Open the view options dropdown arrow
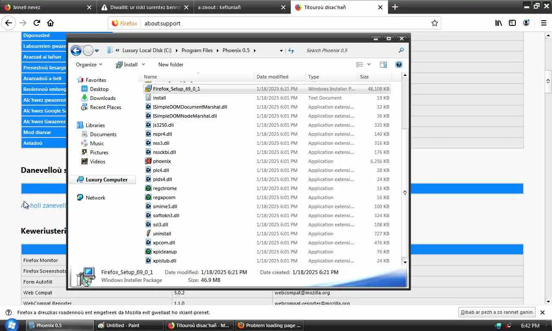This screenshot has height=331, width=552. click(369, 65)
